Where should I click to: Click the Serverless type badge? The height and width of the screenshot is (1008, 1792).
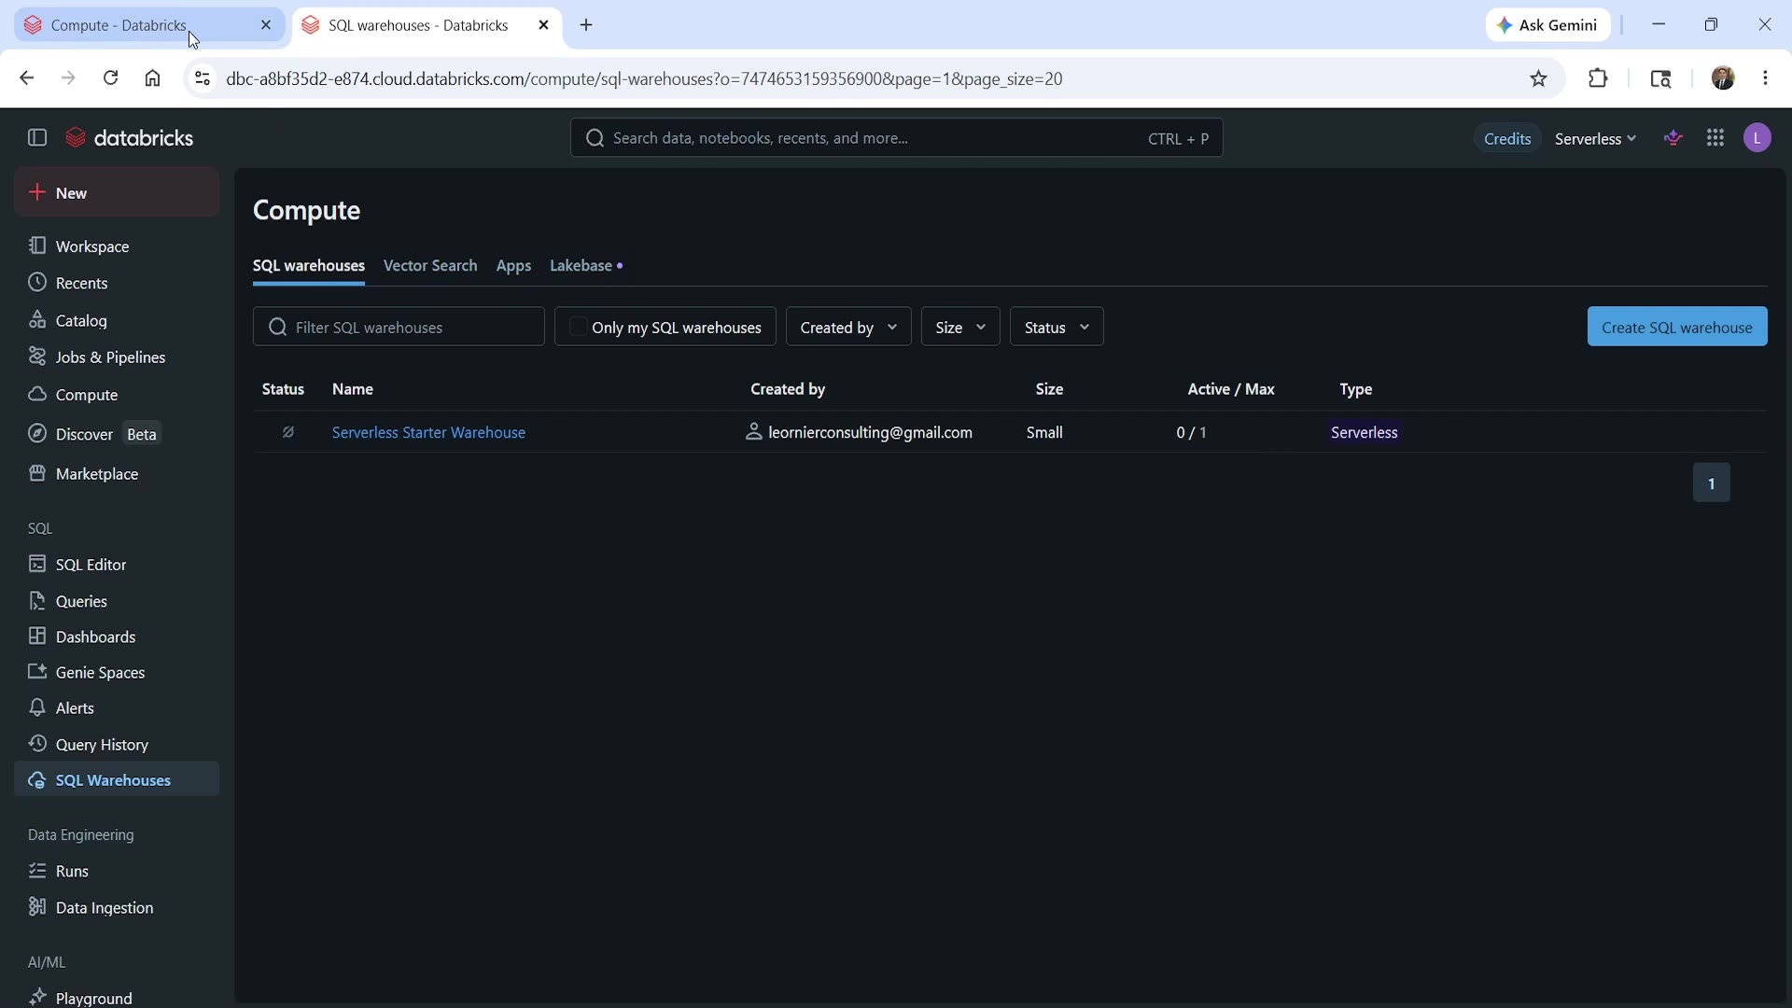tap(1365, 433)
